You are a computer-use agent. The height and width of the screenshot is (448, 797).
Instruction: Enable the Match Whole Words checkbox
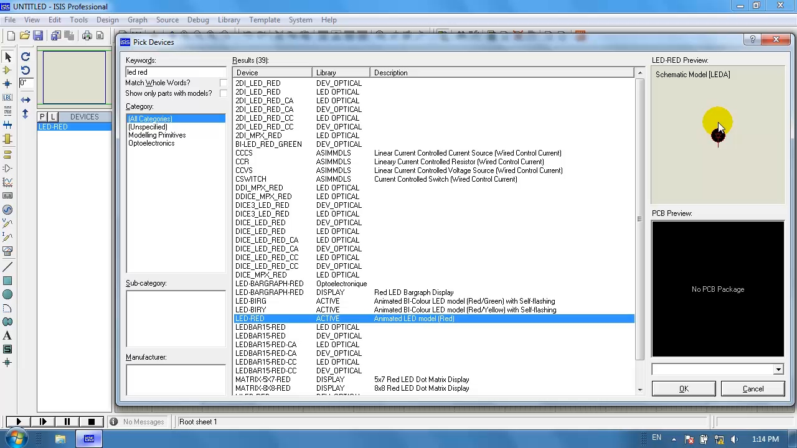224,83
